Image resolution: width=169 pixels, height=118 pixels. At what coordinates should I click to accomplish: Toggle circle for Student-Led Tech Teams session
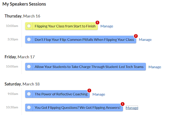click(x=29, y=67)
